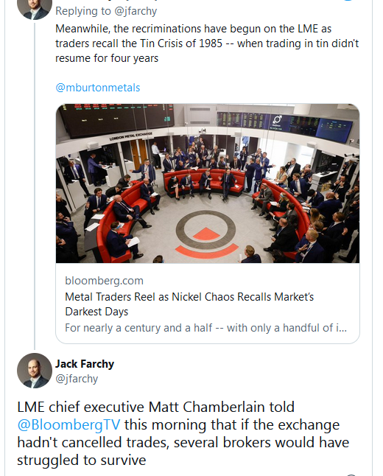Open the LME trading floor photo
Image resolution: width=383 pixels, height=476 pixels.
(208, 183)
